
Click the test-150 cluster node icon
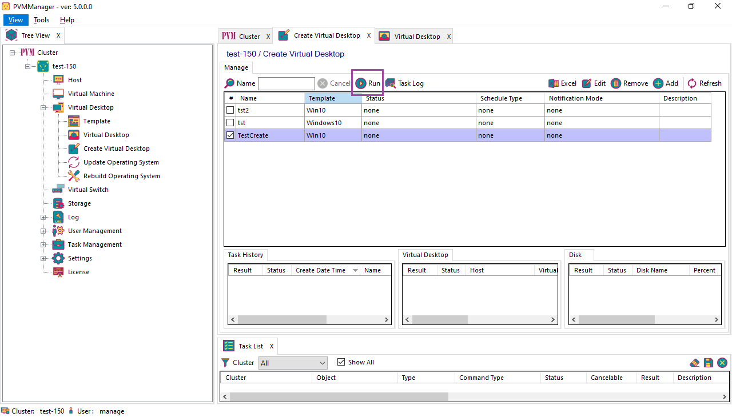(43, 66)
